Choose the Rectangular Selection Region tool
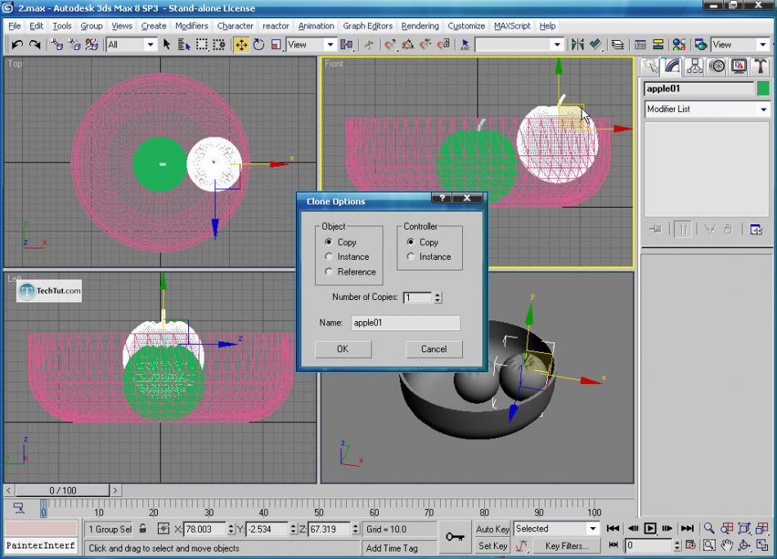This screenshot has height=559, width=777. [x=202, y=45]
